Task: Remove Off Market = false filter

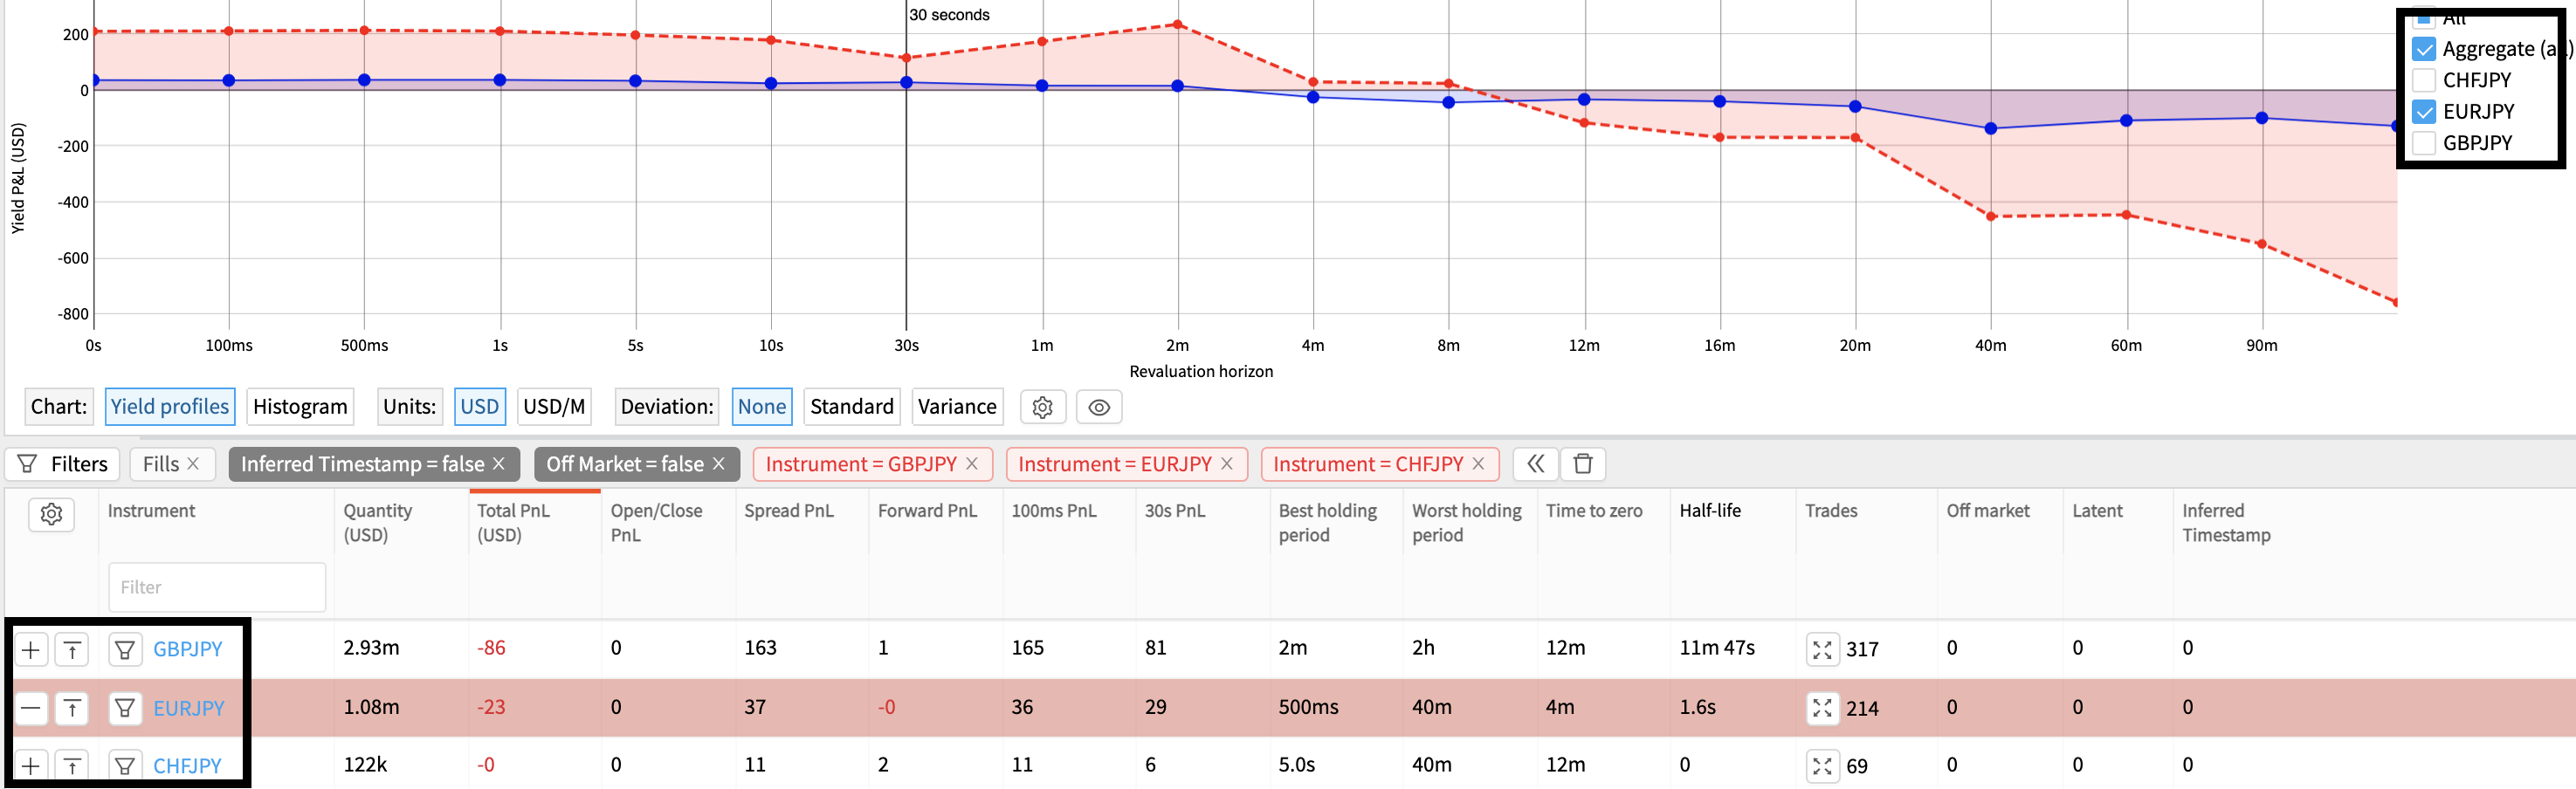Action: [718, 464]
